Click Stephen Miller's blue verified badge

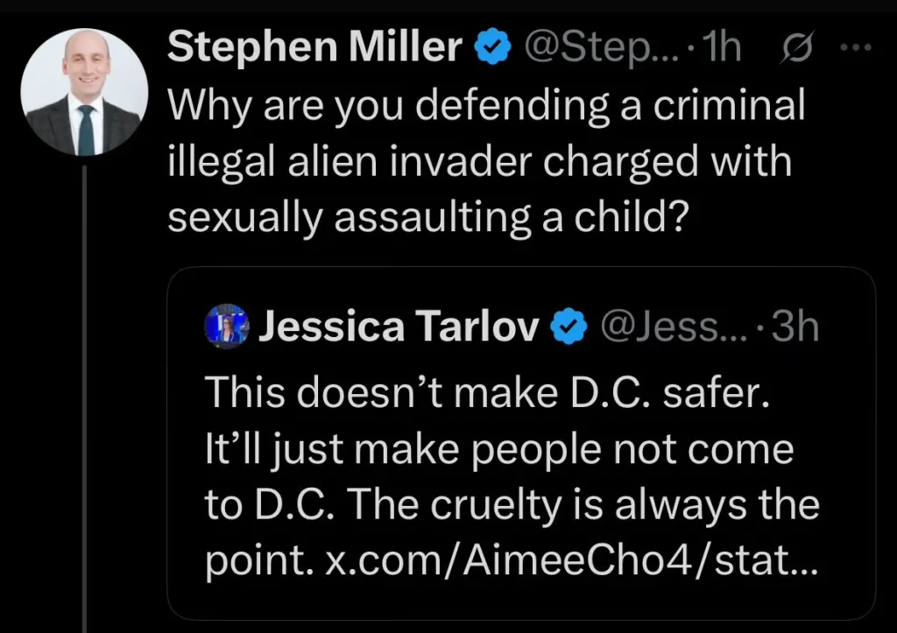coord(491,49)
